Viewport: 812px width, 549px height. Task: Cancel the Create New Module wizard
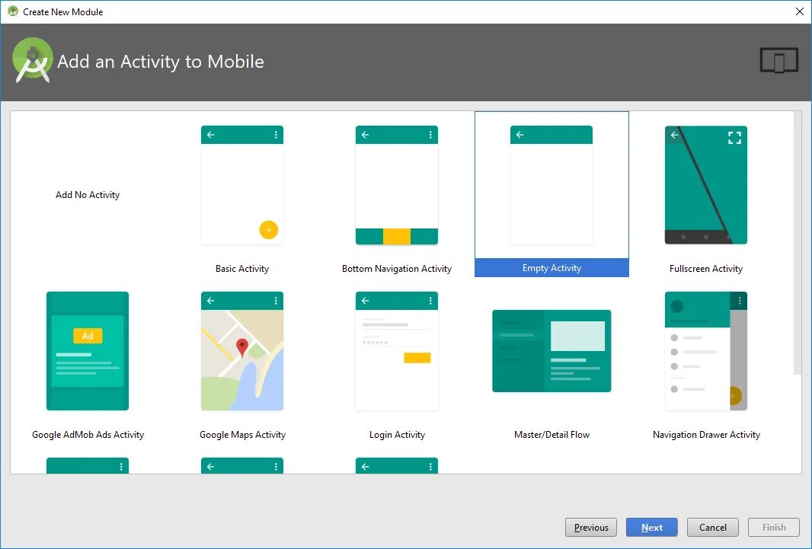[712, 527]
